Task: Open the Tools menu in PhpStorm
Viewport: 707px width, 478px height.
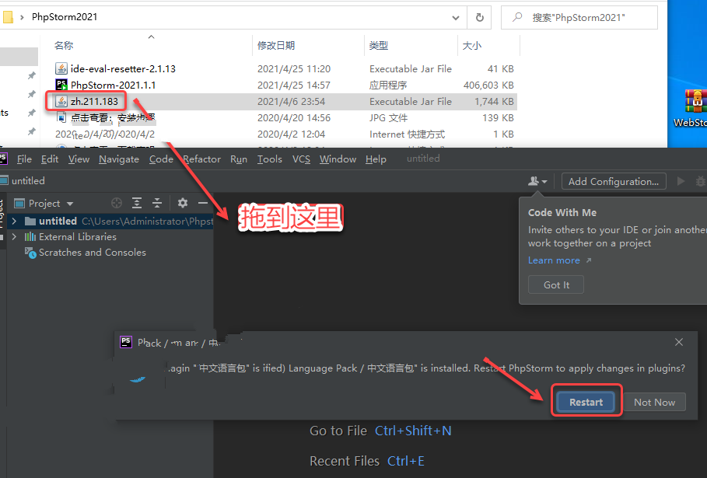Action: (270, 159)
